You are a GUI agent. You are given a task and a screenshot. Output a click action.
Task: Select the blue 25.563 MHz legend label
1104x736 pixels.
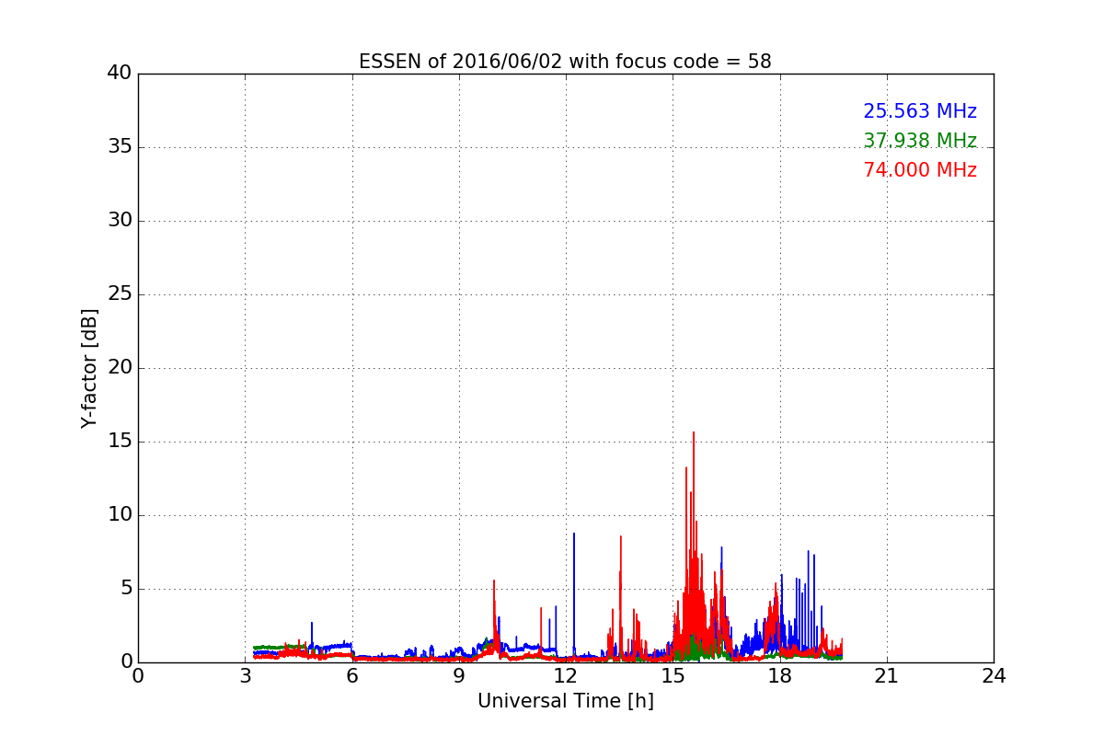920,111
